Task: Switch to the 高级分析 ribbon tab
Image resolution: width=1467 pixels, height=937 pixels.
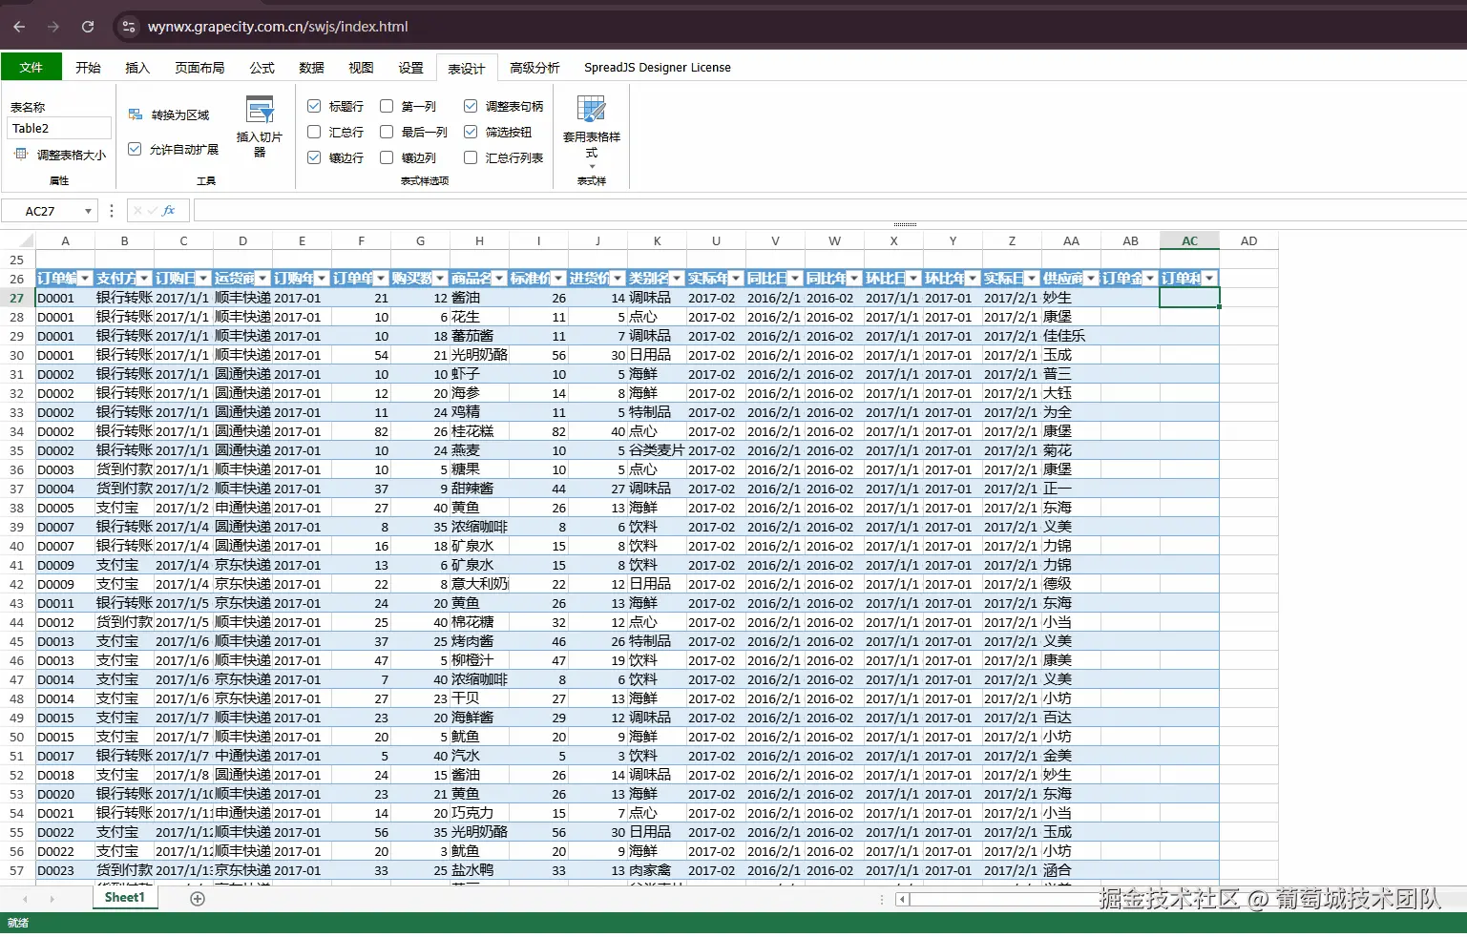Action: [534, 67]
